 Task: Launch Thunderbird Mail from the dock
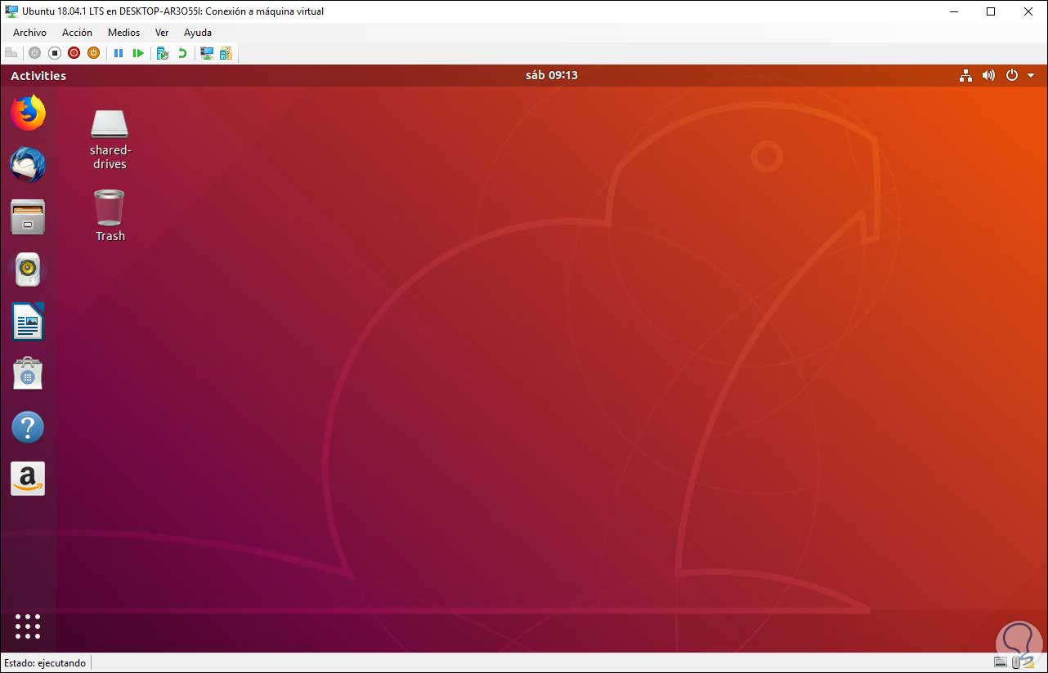(x=28, y=165)
